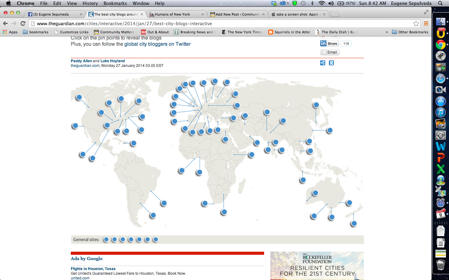Open the Chrome hamburger menu icon

tap(426, 24)
